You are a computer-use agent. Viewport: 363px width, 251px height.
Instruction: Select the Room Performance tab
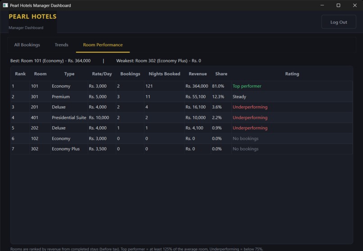click(103, 45)
